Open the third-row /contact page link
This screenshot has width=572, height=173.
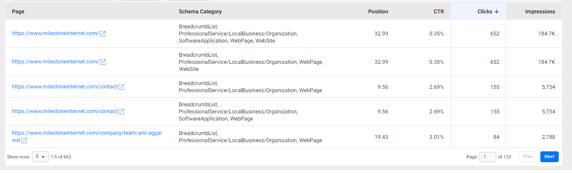[65, 87]
